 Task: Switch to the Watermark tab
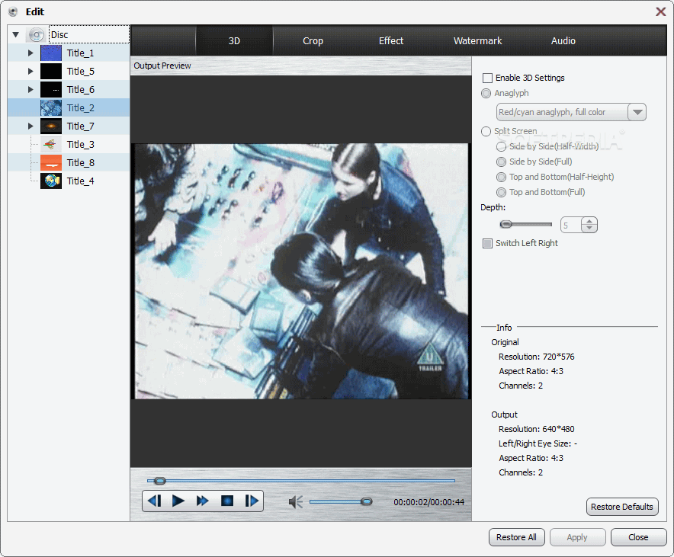click(x=477, y=41)
